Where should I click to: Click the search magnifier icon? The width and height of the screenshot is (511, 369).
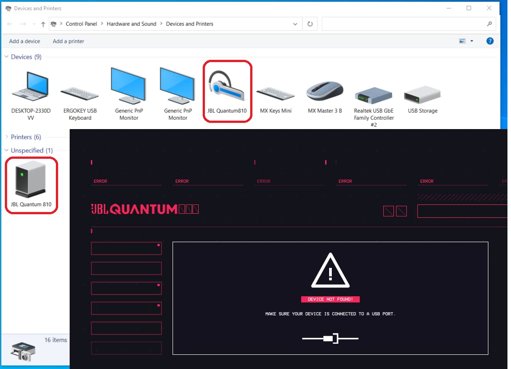point(489,24)
